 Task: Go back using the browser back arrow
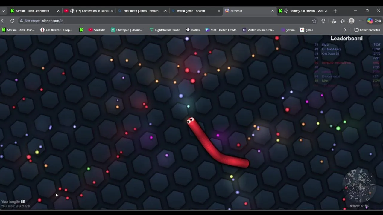3,21
